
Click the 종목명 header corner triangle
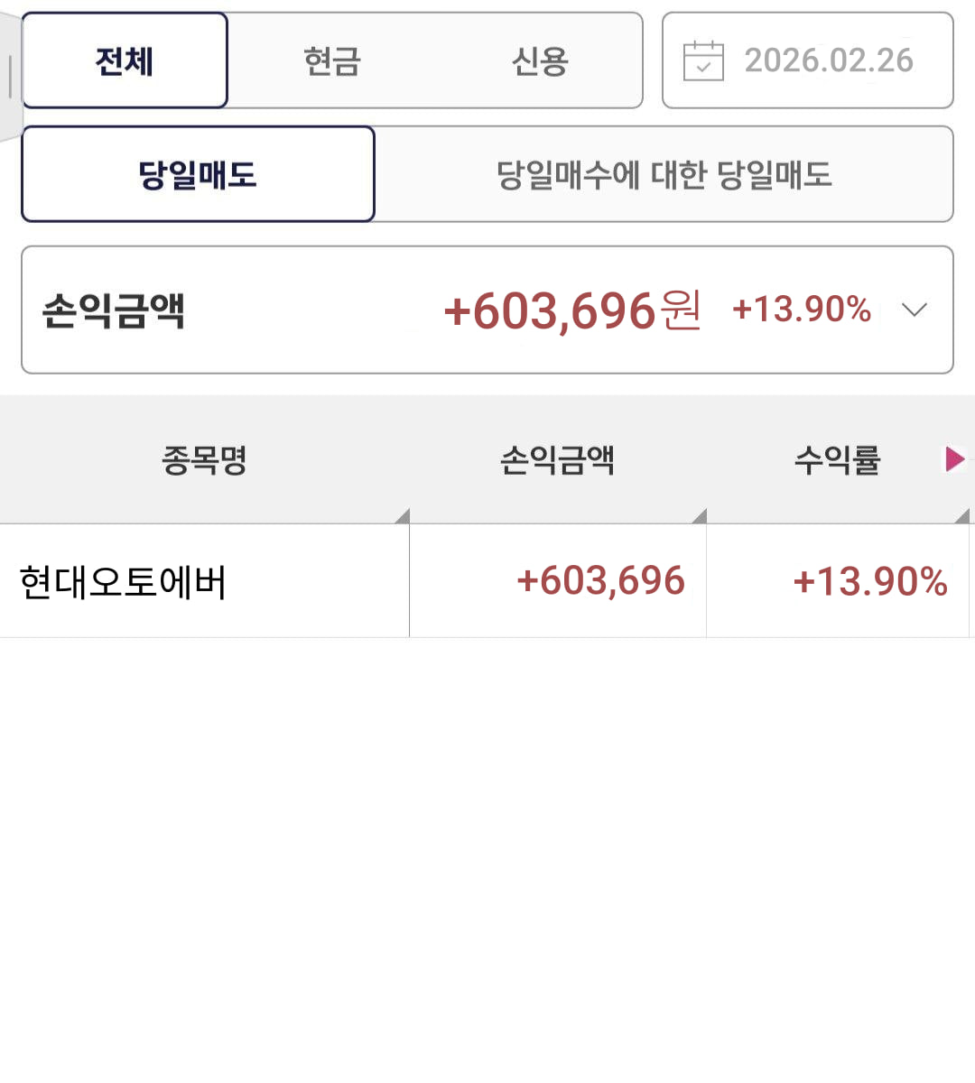(403, 516)
